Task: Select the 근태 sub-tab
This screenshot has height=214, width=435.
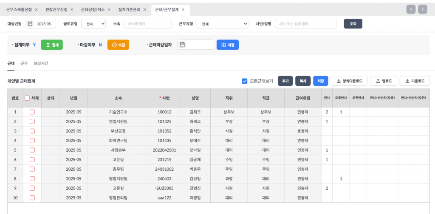Action: pyautogui.click(x=11, y=64)
